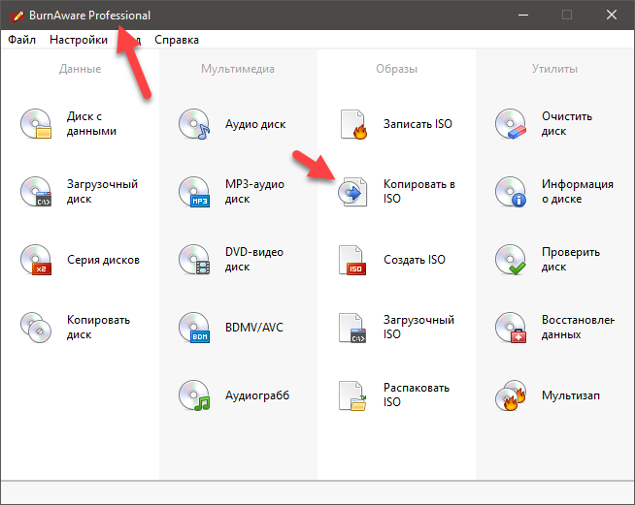Image resolution: width=635 pixels, height=505 pixels.
Task: Click the MP3-аудио диск label
Action: [254, 192]
